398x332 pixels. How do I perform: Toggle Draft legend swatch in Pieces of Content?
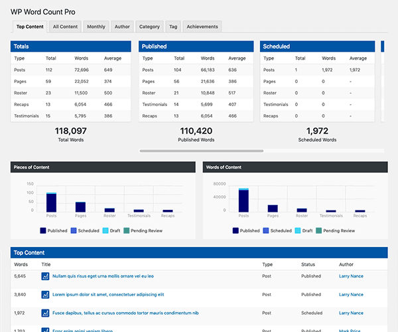(x=105, y=230)
